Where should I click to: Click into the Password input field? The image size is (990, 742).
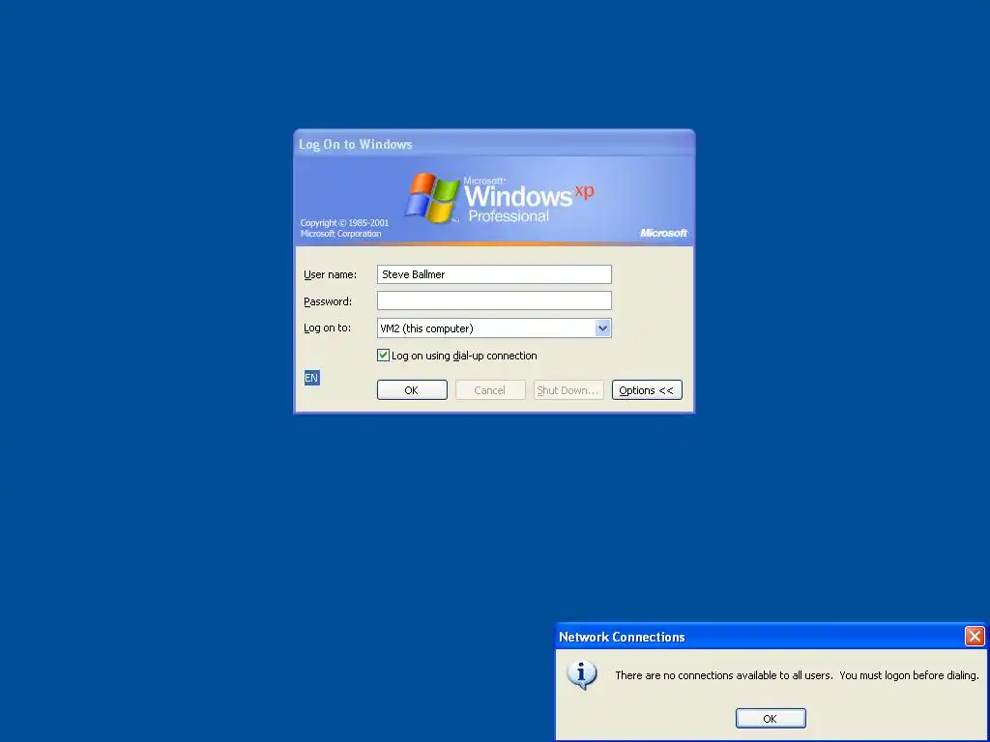point(494,301)
